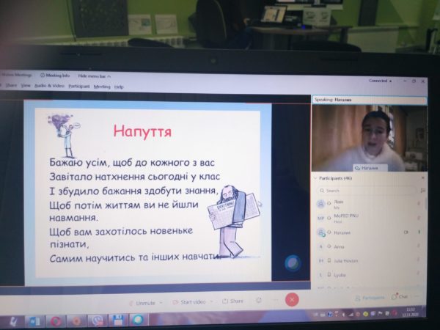Click the Share content button
440x330 pixels.
232,301
